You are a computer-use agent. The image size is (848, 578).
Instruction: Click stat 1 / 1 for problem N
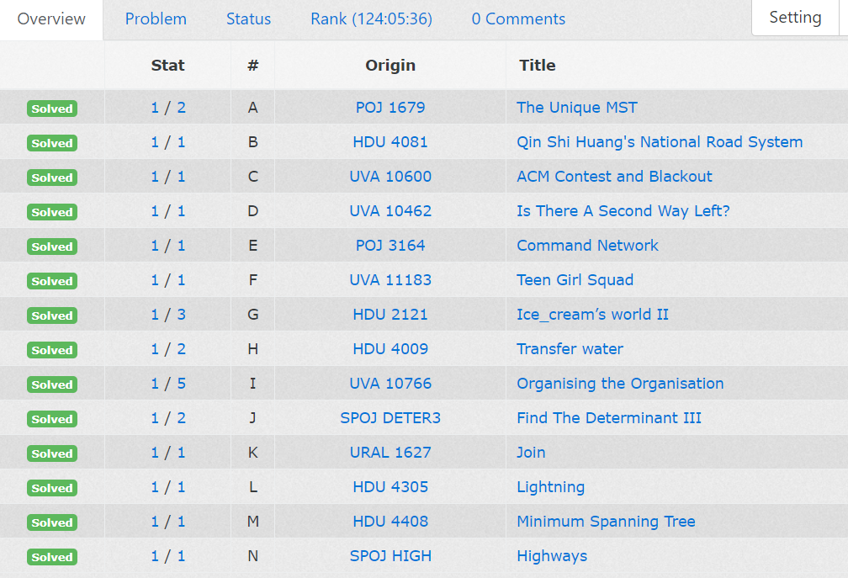click(168, 556)
